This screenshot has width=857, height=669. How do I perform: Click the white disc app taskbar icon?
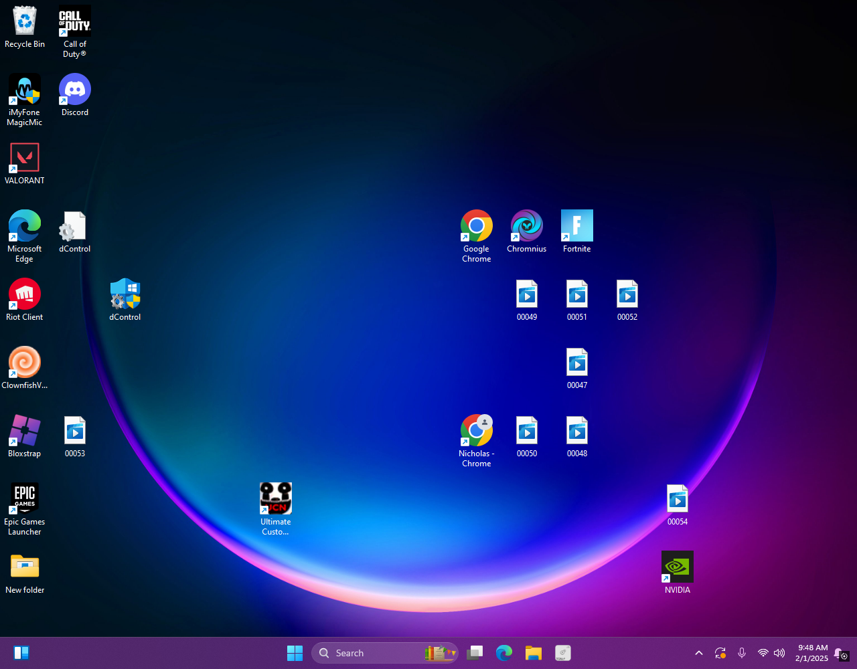(x=562, y=653)
